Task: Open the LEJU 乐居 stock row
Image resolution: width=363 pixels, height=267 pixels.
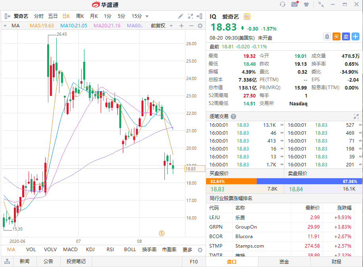Action: coord(280,217)
